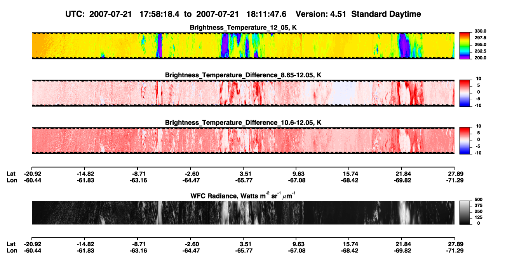Click longitude -67.08 beneath the WFC Radiance panel
The width and height of the screenshot is (505, 259).
tap(298, 250)
